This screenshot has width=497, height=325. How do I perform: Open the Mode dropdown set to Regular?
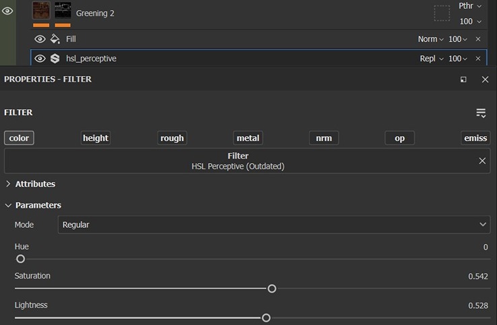(x=273, y=225)
